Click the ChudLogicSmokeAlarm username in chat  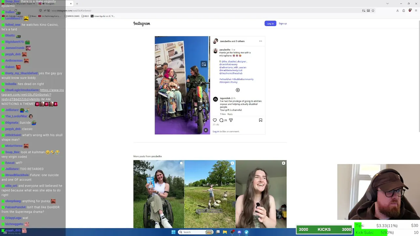pyautogui.click(x=22, y=90)
